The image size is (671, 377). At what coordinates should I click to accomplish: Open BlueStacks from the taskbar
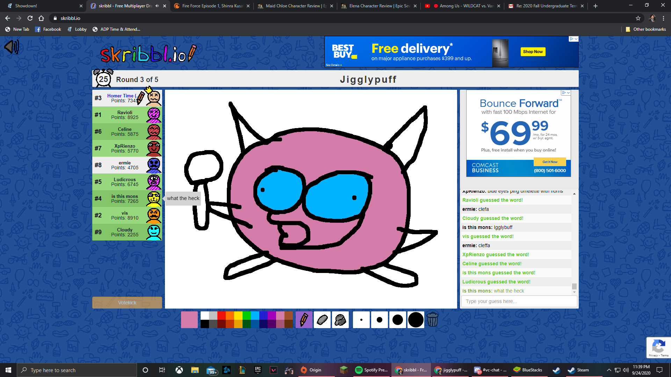[x=528, y=370]
